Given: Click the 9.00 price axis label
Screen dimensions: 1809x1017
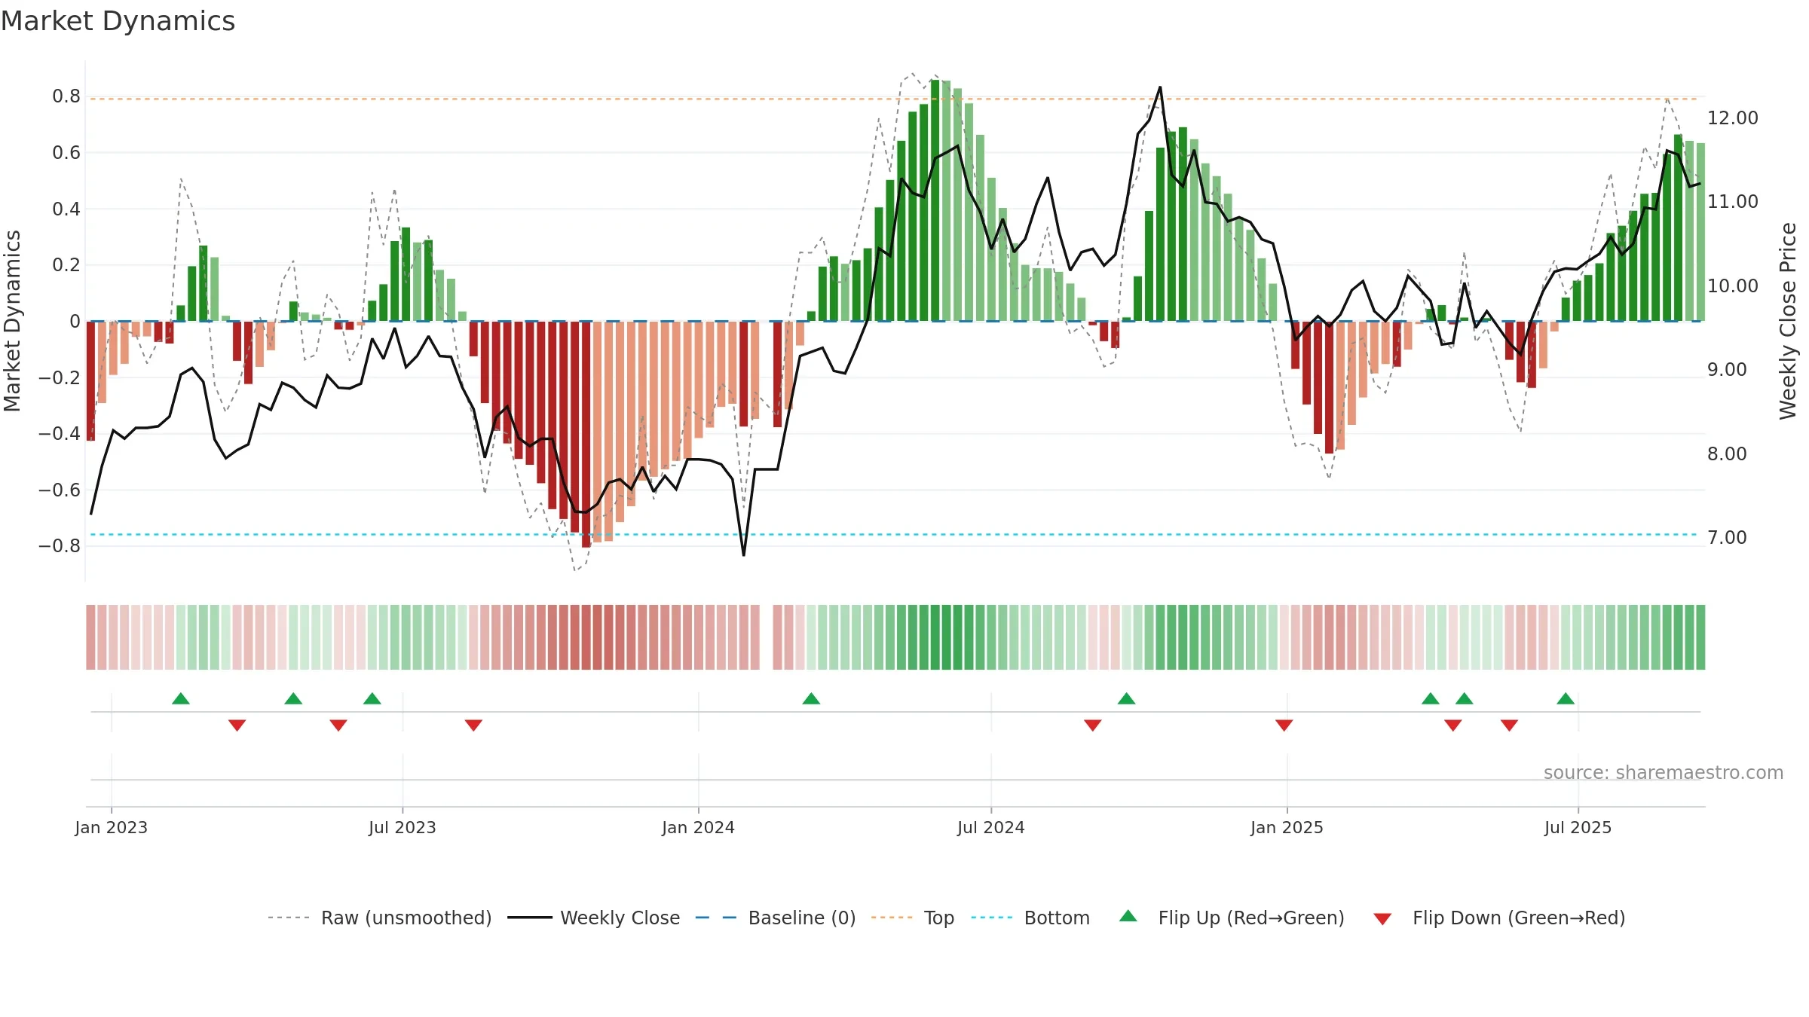Looking at the screenshot, I should coord(1727,370).
